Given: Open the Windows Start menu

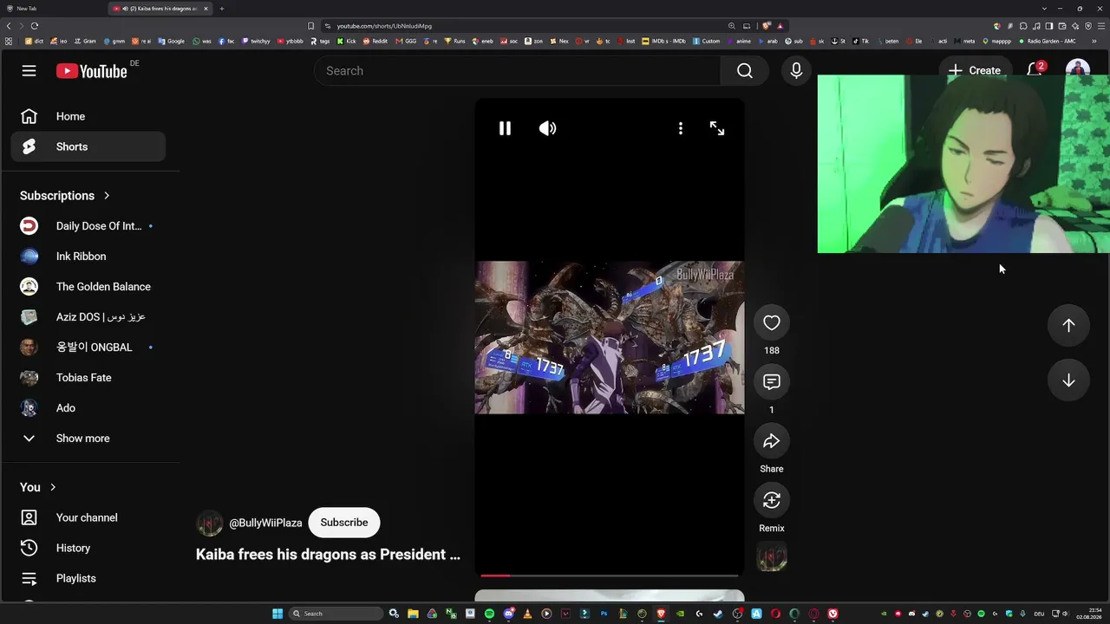Looking at the screenshot, I should pos(277,614).
